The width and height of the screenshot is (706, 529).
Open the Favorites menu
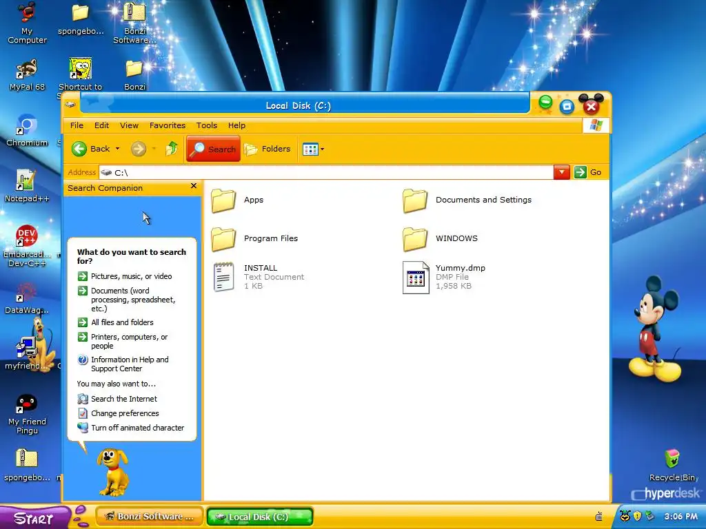(168, 125)
